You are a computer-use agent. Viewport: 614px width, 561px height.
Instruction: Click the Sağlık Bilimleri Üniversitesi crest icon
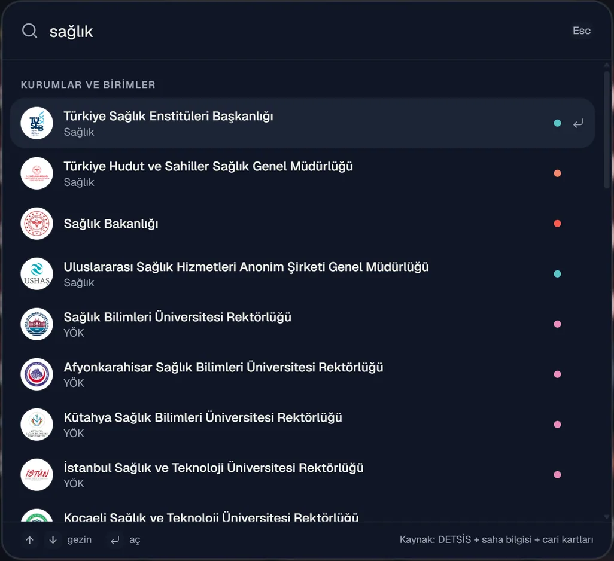[37, 324]
